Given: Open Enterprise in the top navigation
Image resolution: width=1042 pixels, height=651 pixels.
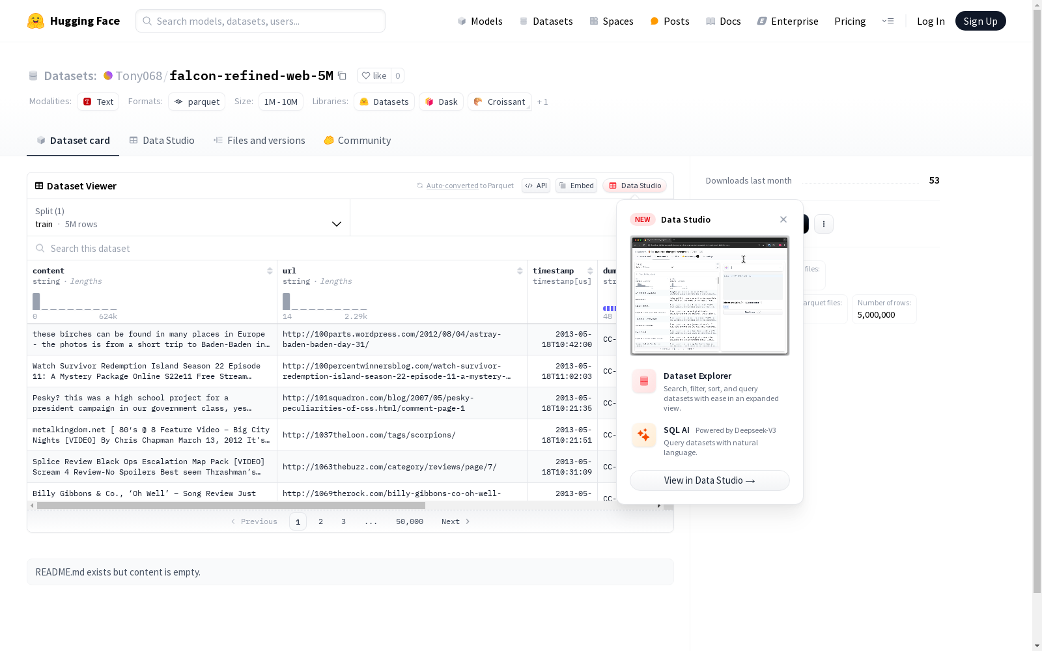Looking at the screenshot, I should click(787, 21).
